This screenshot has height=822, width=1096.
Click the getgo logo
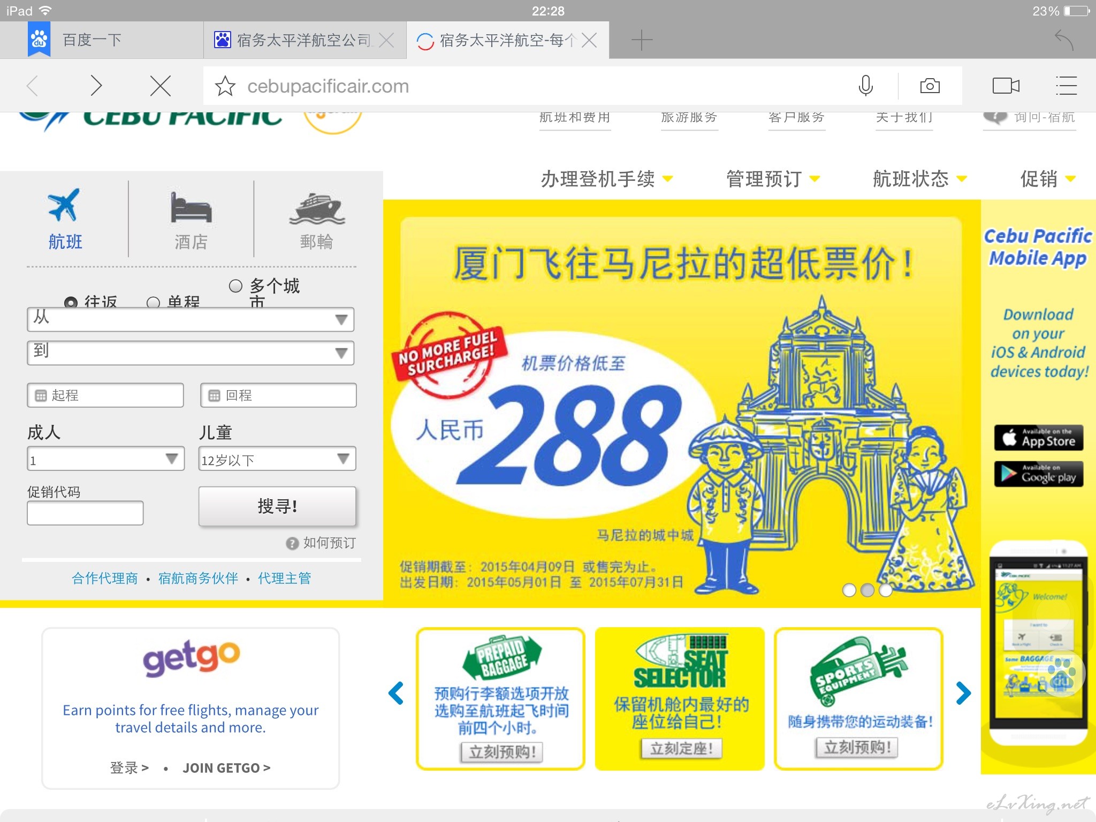[x=191, y=658]
